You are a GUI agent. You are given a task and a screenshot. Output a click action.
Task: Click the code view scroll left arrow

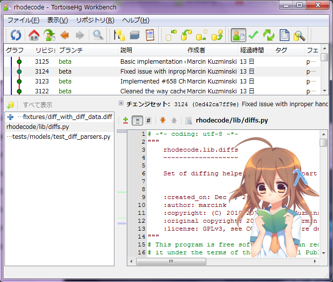[x=131, y=261]
